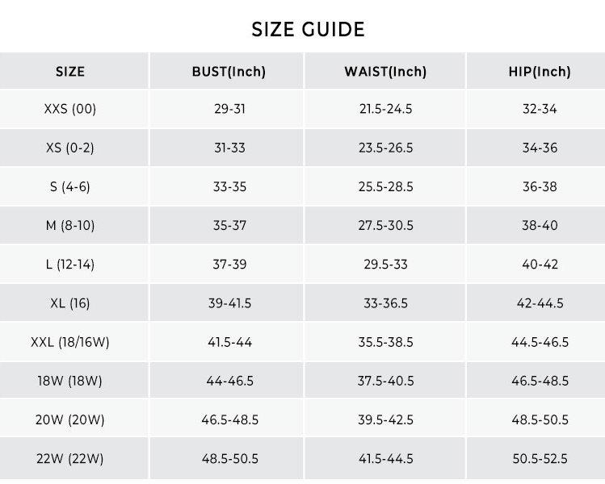Click the SIZE GUIDE title
The image size is (605, 484).
coord(309,30)
